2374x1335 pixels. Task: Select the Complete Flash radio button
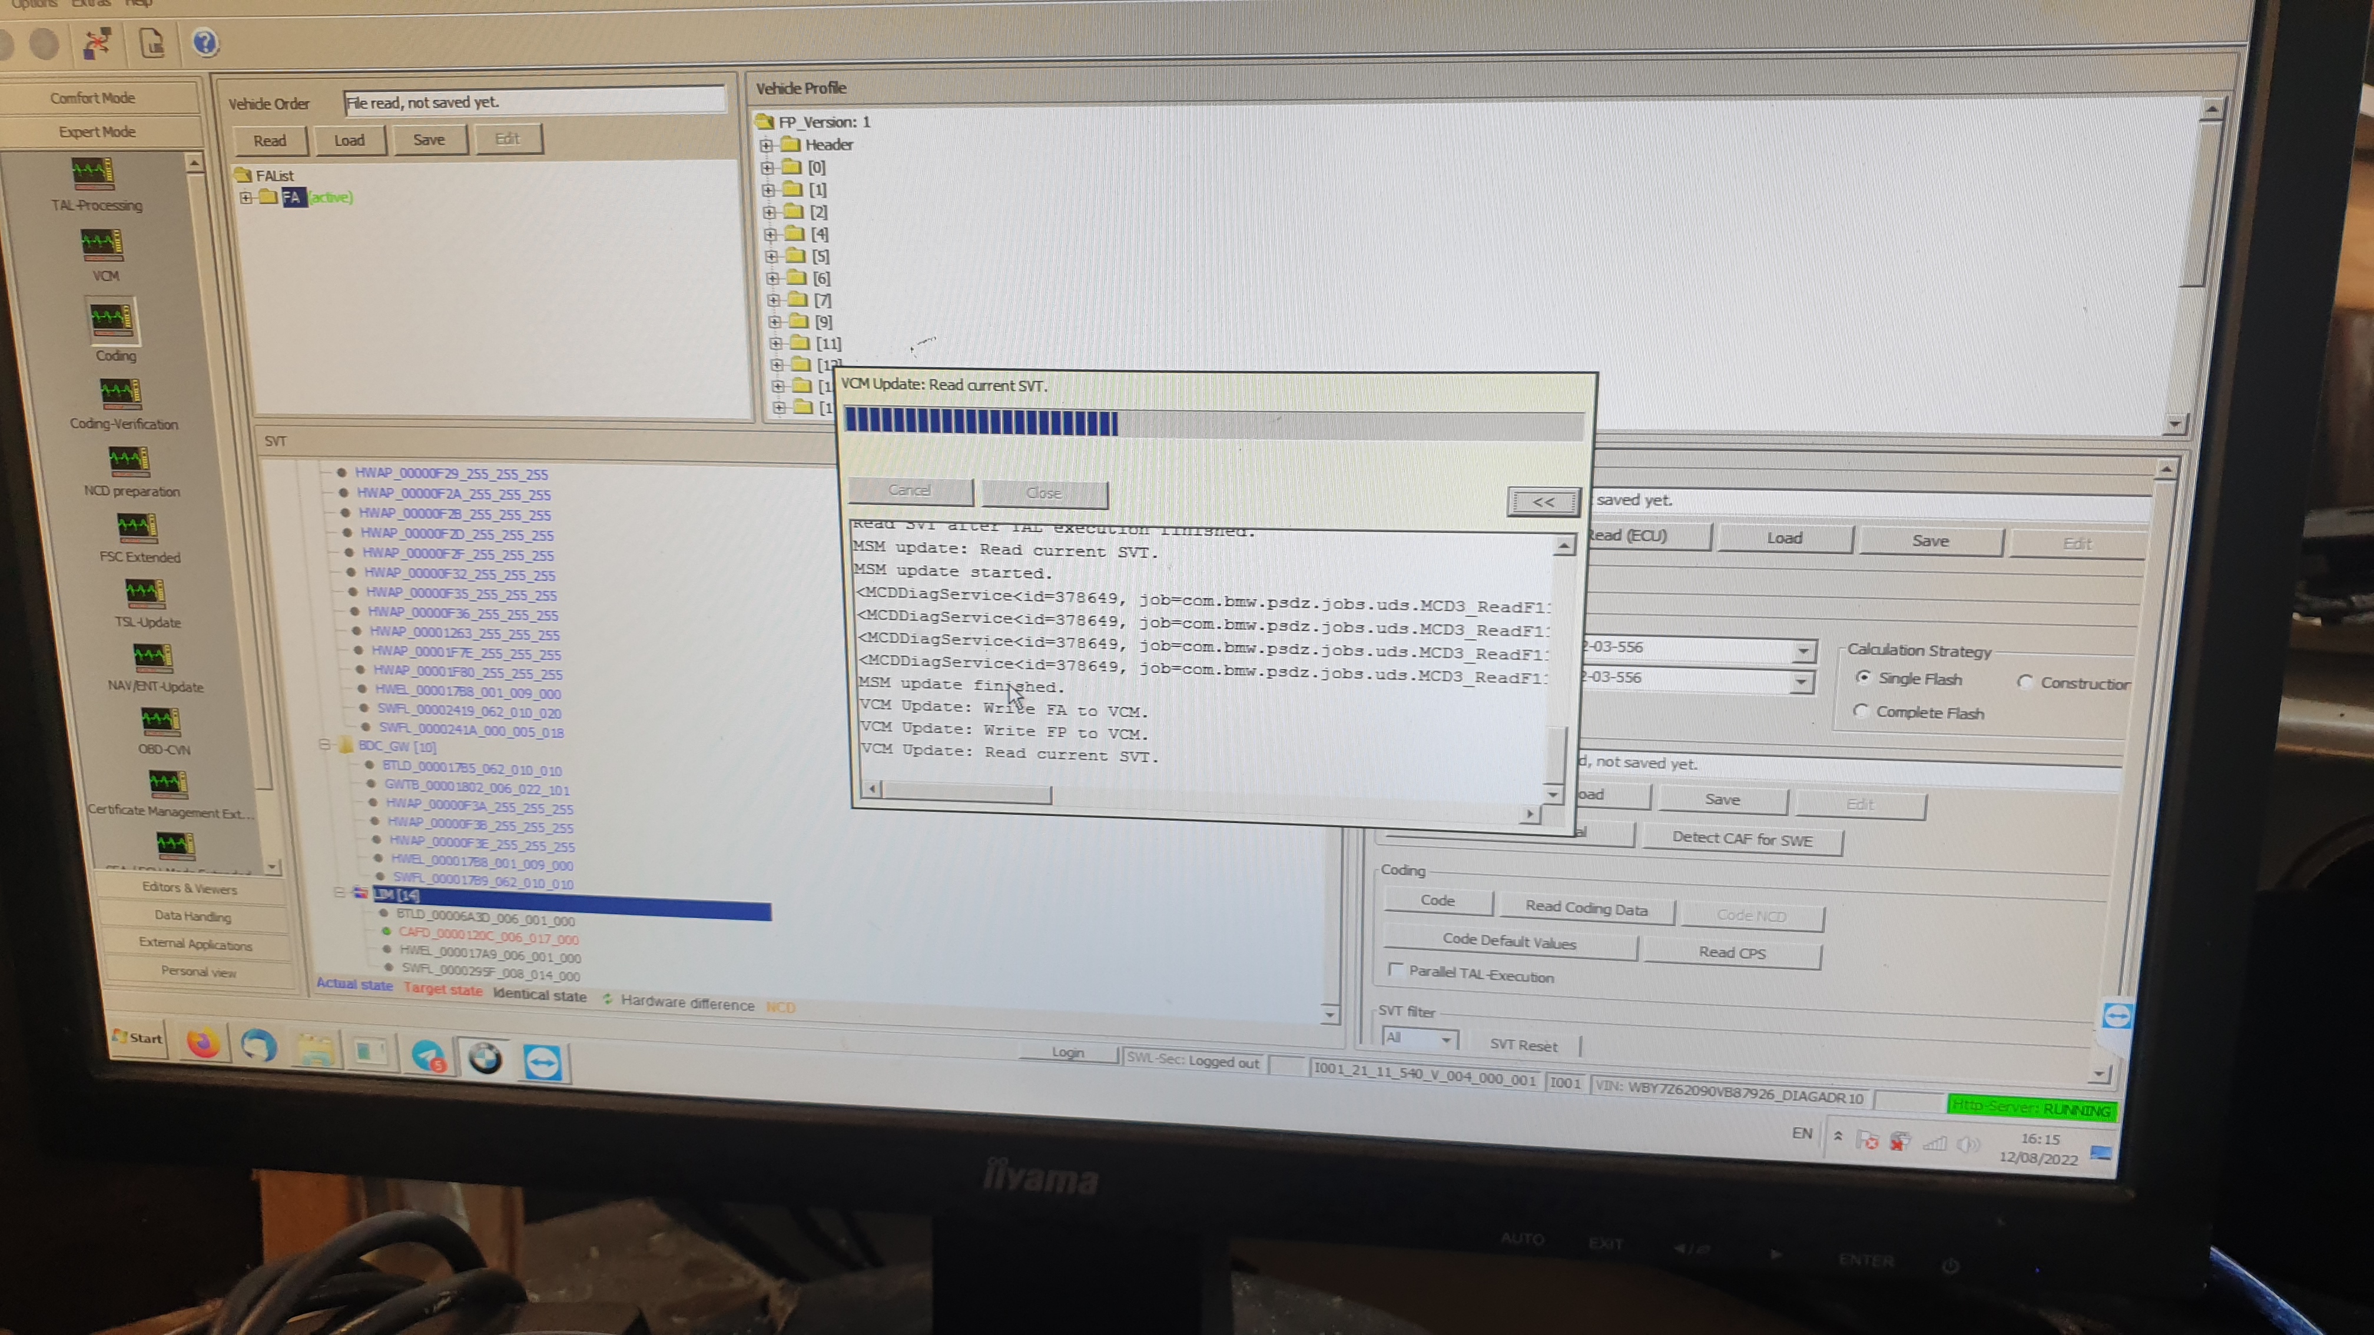(x=1861, y=711)
